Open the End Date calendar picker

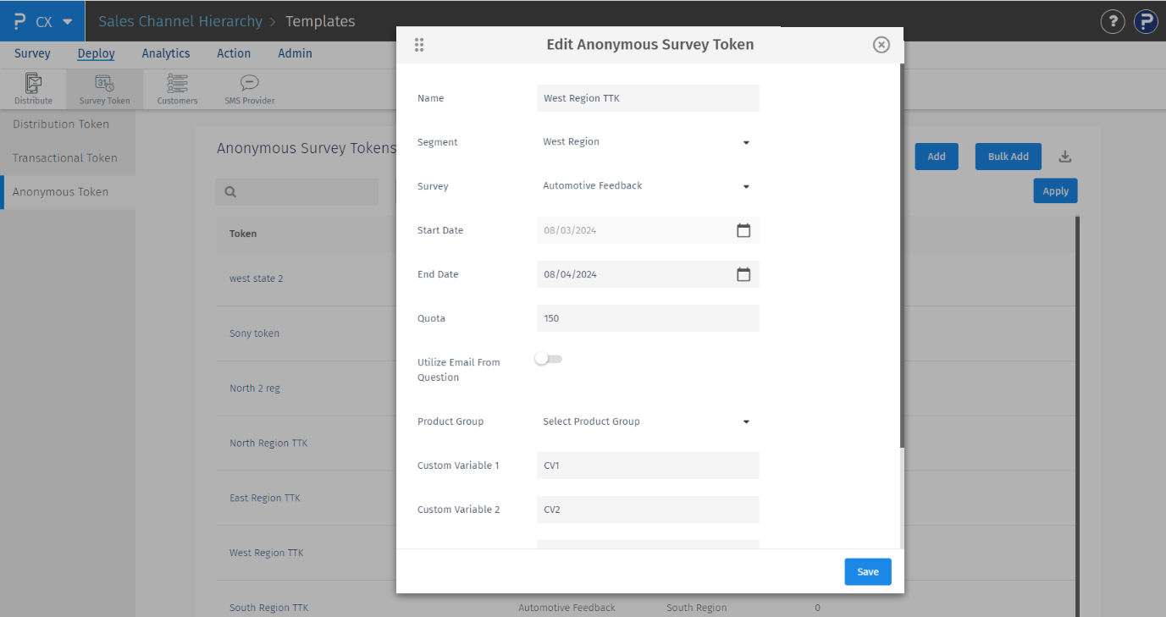pyautogui.click(x=743, y=273)
